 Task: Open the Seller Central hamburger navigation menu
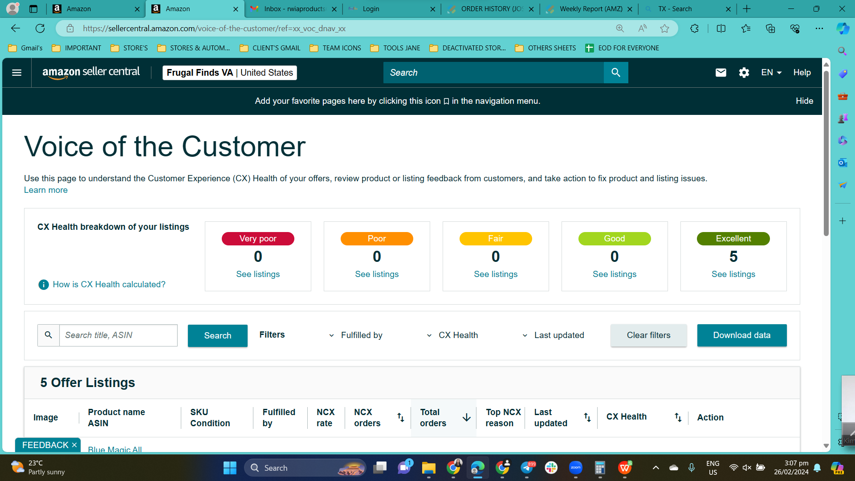coord(16,73)
